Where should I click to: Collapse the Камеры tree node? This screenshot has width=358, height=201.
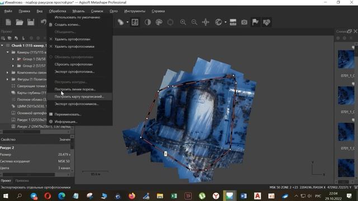(7, 52)
